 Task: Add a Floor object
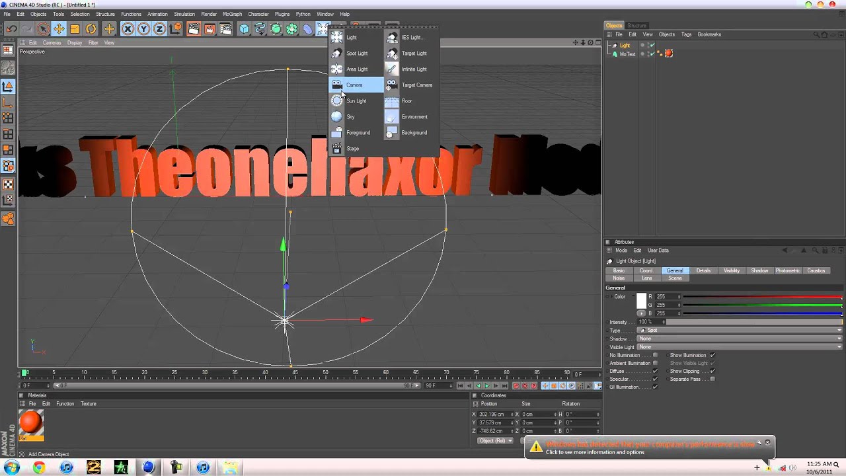410,100
